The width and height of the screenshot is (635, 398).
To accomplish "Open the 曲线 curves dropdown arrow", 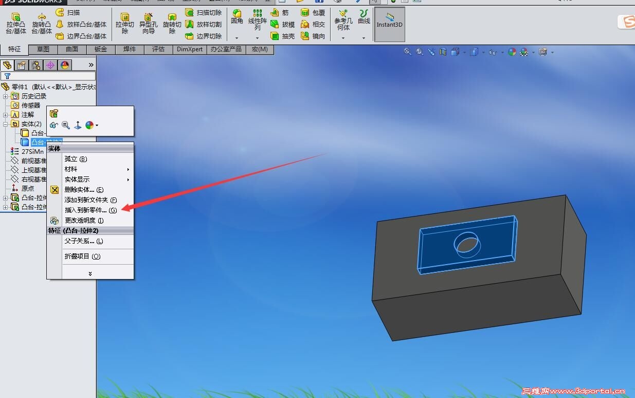I will coord(364,38).
